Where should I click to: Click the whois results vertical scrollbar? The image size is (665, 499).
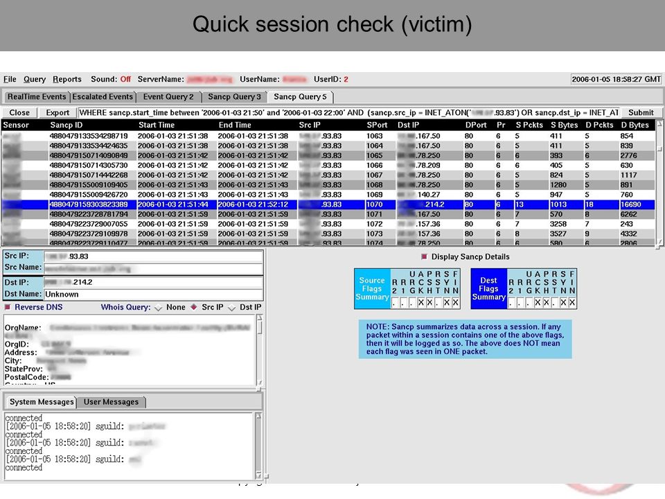pyautogui.click(x=259, y=349)
